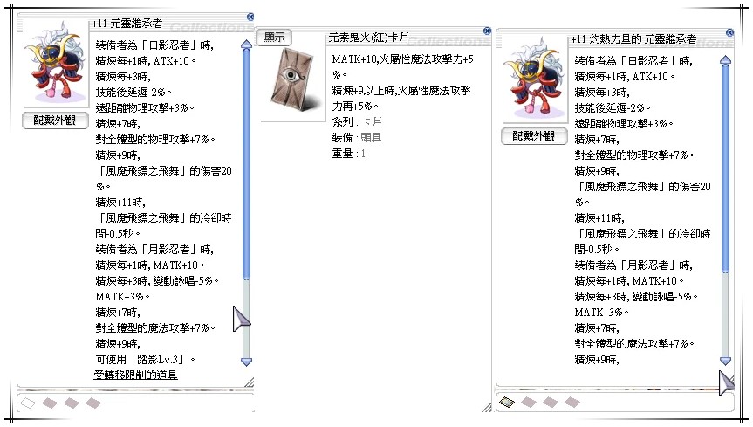Close the 元素鬼火(紅)卡片 window
Viewport: 753px width, 427px height.
point(487,31)
